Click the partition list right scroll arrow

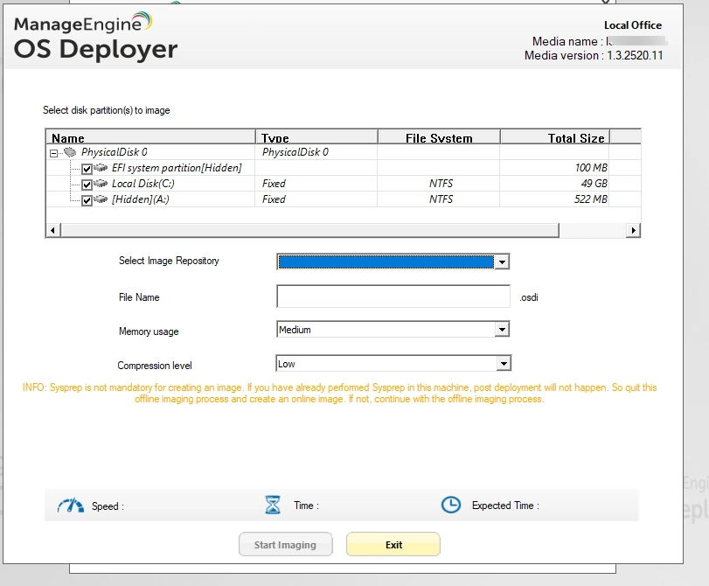pyautogui.click(x=633, y=230)
